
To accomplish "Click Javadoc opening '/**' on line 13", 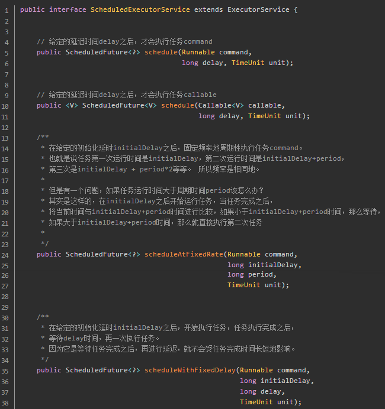I will tap(43, 137).
